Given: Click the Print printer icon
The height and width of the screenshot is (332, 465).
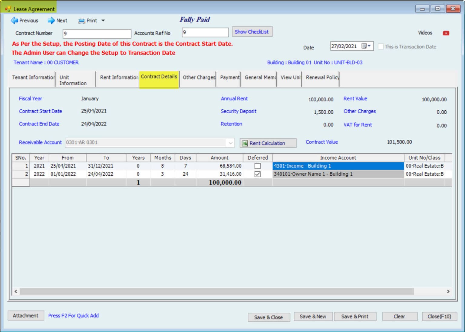Looking at the screenshot, I should pos(81,21).
